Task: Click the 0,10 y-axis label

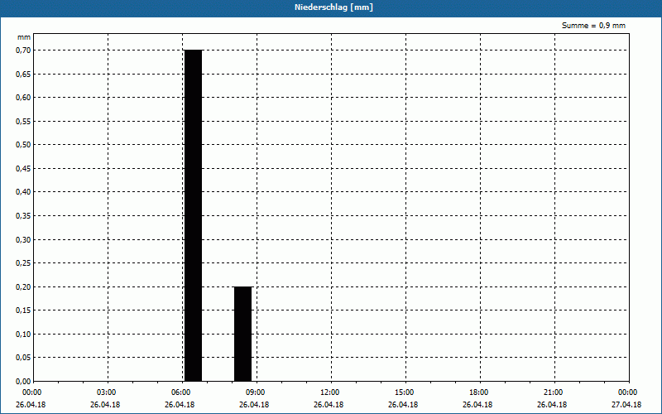Action: tap(23, 335)
